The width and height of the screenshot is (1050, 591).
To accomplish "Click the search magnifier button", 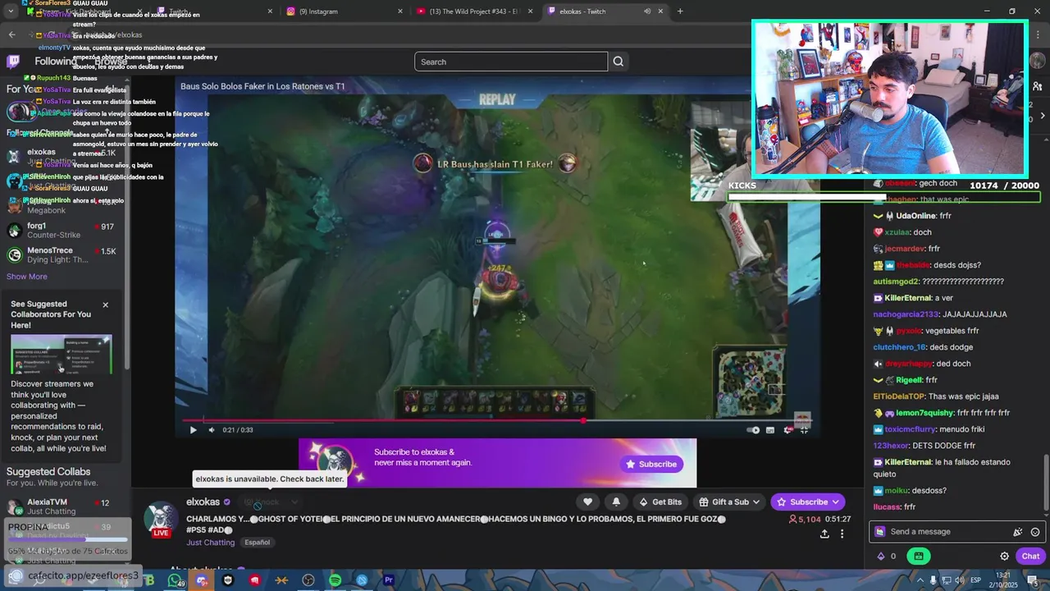I will click(619, 62).
